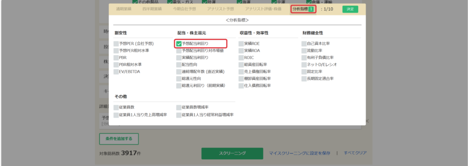Screen dimensions: 468x166
Task: Check 連続増配年数 (直近実績) option
Action: pos(179,72)
